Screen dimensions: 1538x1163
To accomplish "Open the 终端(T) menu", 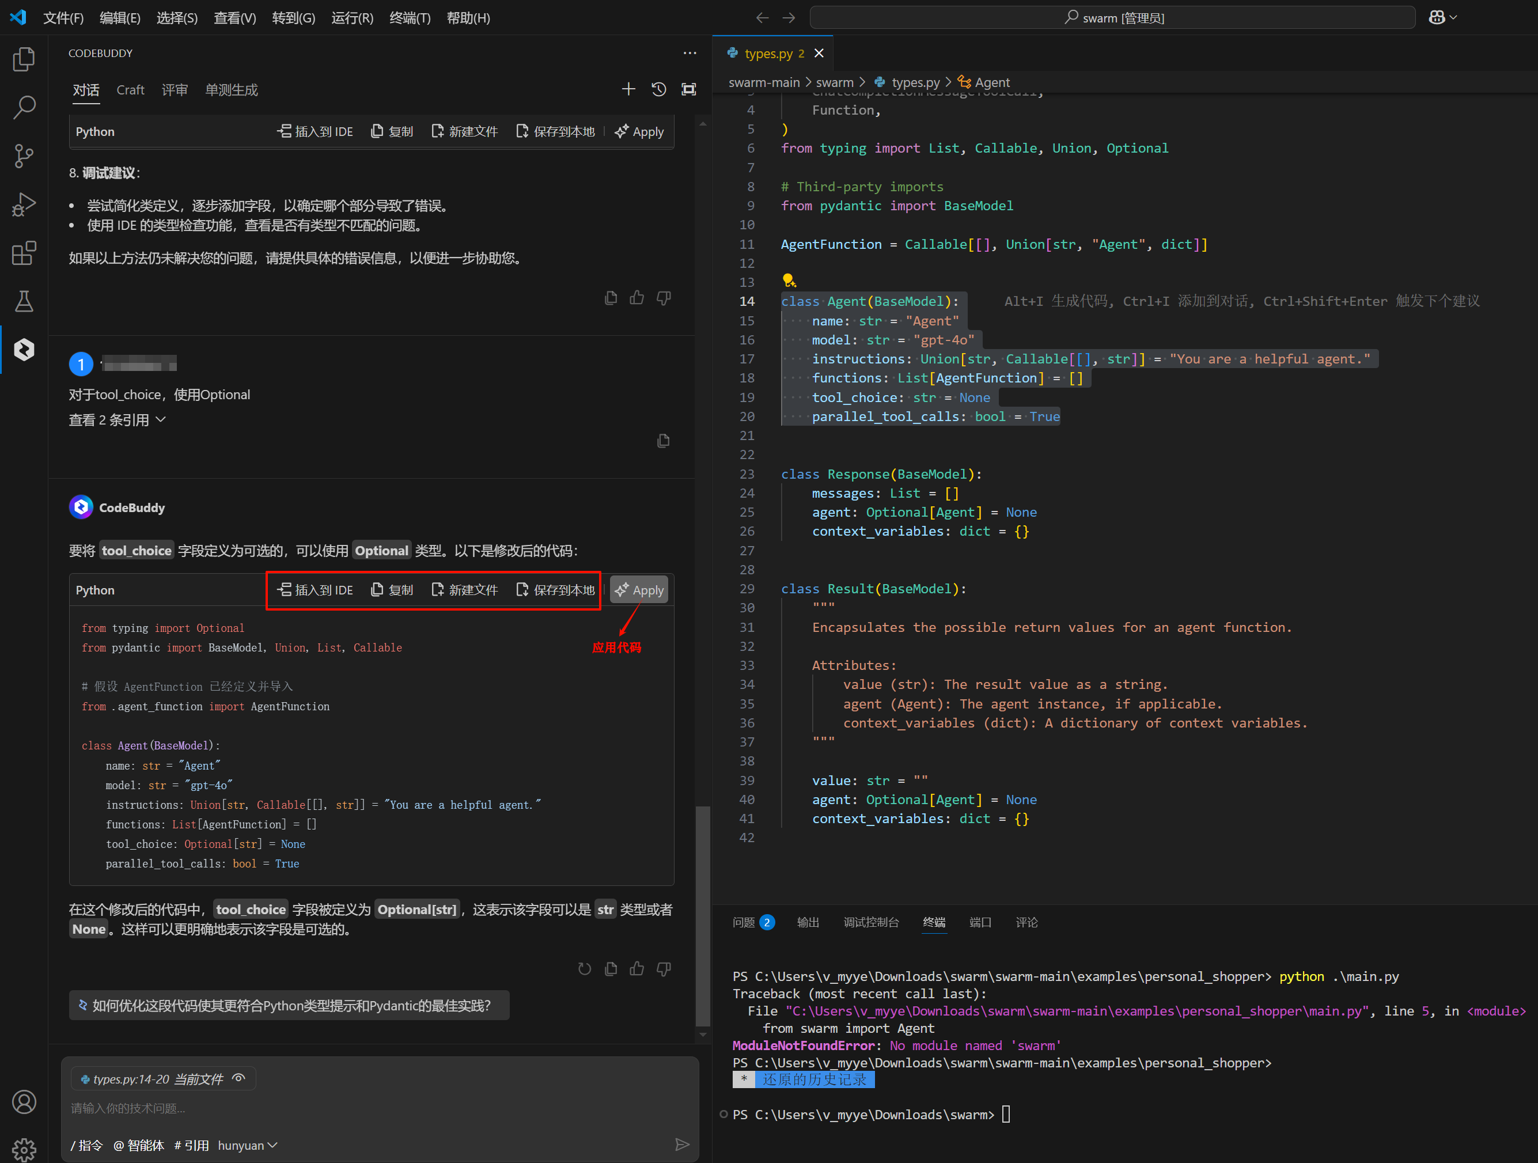I will [410, 18].
